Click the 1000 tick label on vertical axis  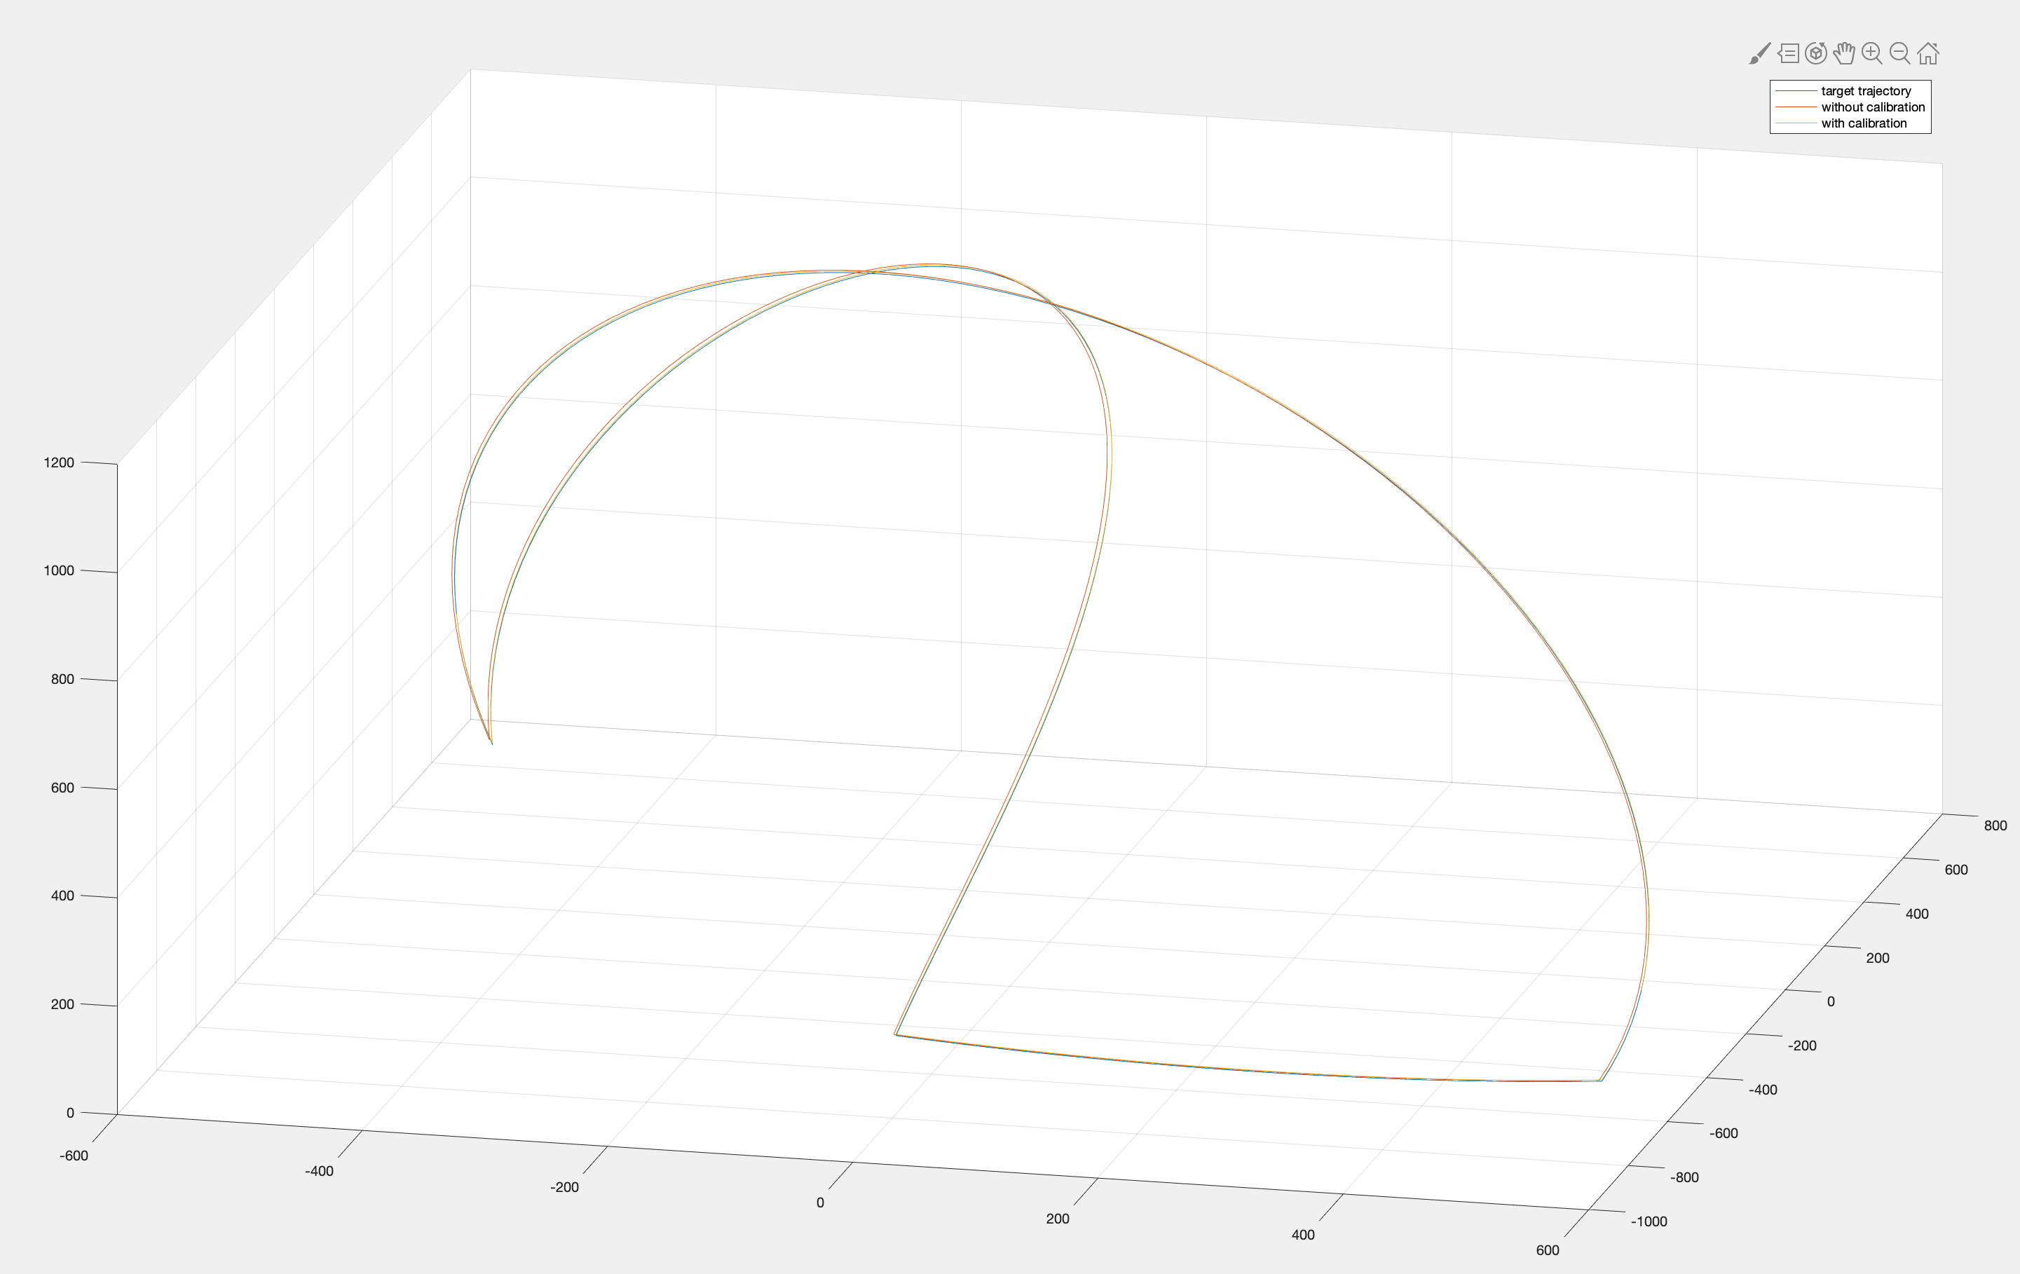[x=59, y=570]
